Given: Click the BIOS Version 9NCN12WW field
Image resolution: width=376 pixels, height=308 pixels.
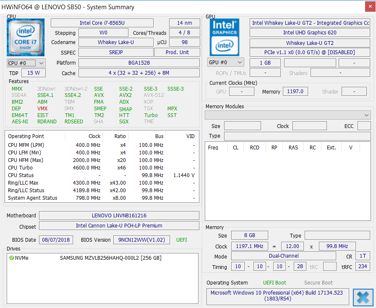Looking at the screenshot, I should point(142,240).
